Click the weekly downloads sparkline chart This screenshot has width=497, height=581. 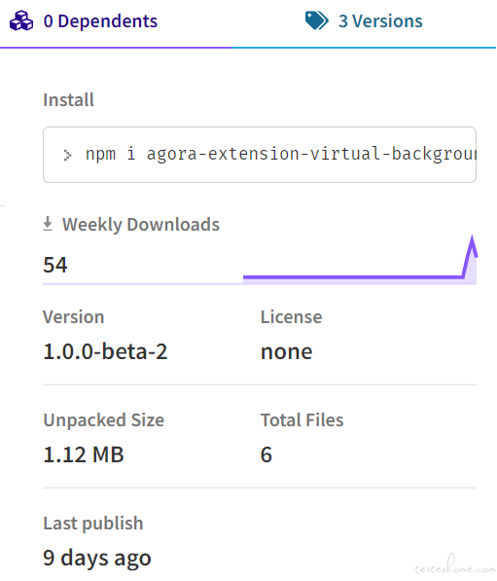(360, 260)
